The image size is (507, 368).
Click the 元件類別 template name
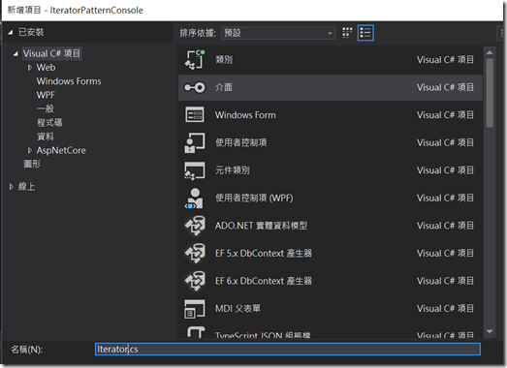[x=233, y=170]
